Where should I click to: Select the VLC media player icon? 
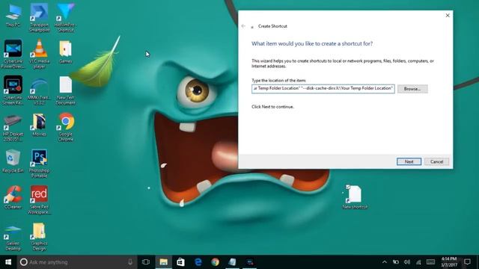point(40,54)
